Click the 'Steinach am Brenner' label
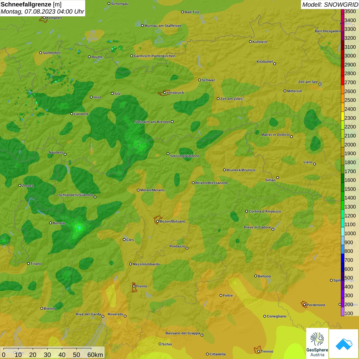Screen dimensions: 359x359 (x=152, y=122)
